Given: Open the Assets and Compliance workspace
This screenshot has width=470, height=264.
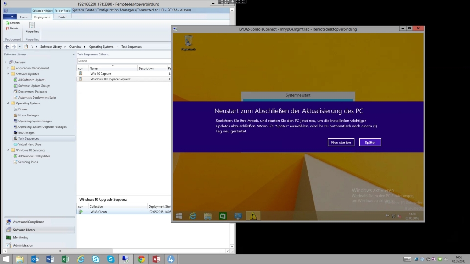Looking at the screenshot, I should point(39,222).
